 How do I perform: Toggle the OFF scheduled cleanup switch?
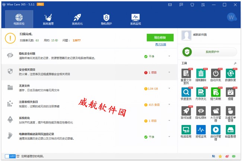[x=10, y=156]
